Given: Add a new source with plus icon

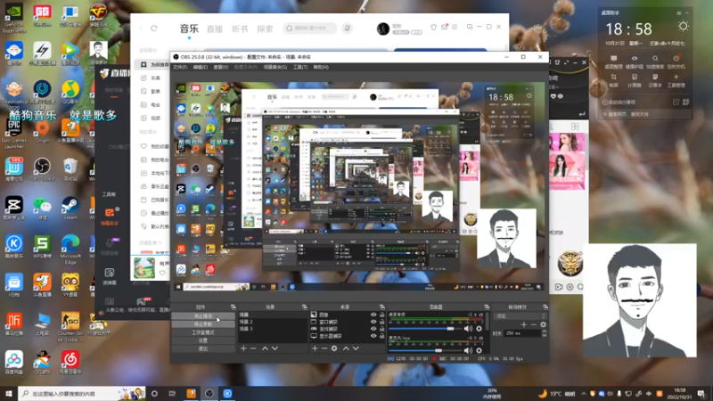Looking at the screenshot, I should click(x=315, y=348).
